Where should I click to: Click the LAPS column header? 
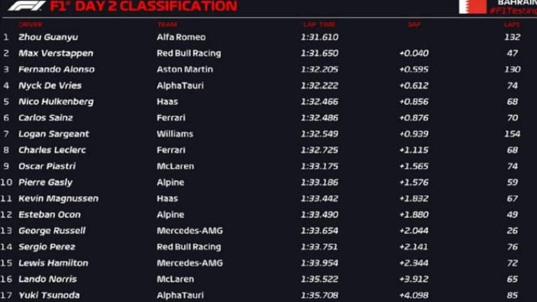(x=512, y=24)
